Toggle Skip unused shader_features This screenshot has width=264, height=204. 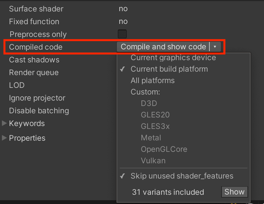182,176
